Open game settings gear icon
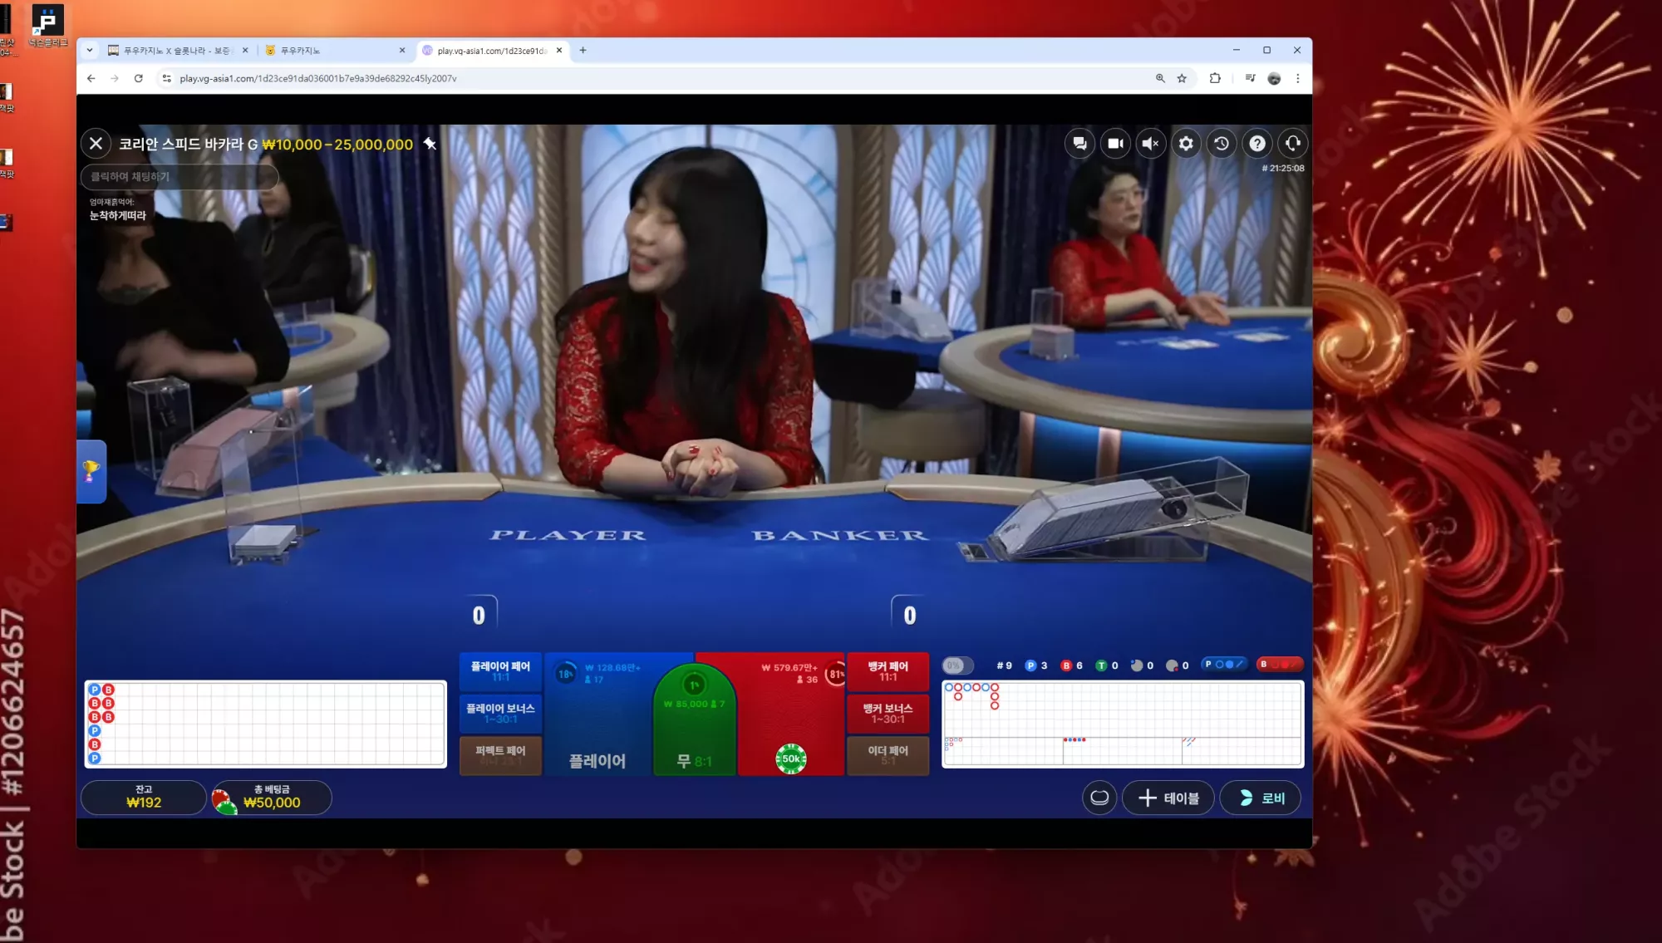The image size is (1662, 943). coord(1186,144)
